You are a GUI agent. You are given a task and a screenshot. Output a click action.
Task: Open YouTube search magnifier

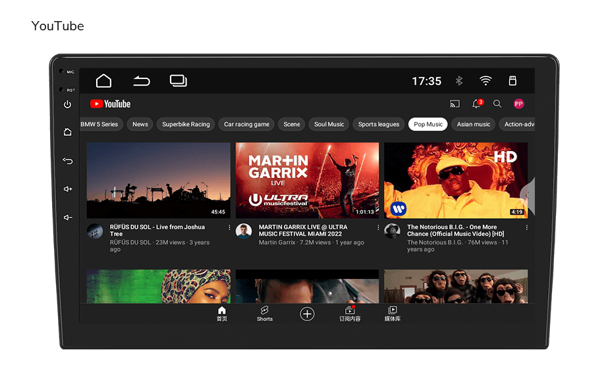497,104
